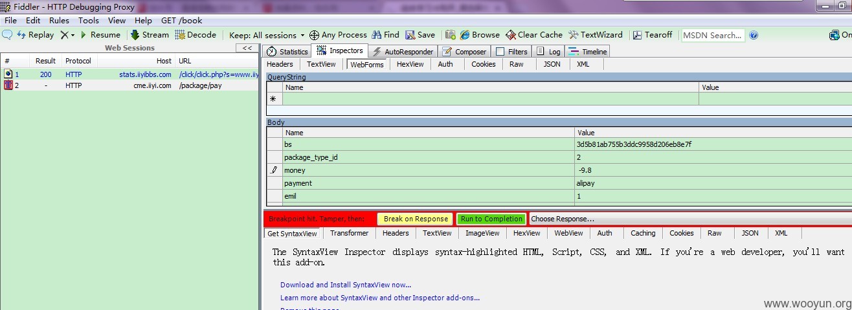Viewport: 852px width, 310px height.
Task: Resume the paused session
Action: pyautogui.click(x=100, y=35)
